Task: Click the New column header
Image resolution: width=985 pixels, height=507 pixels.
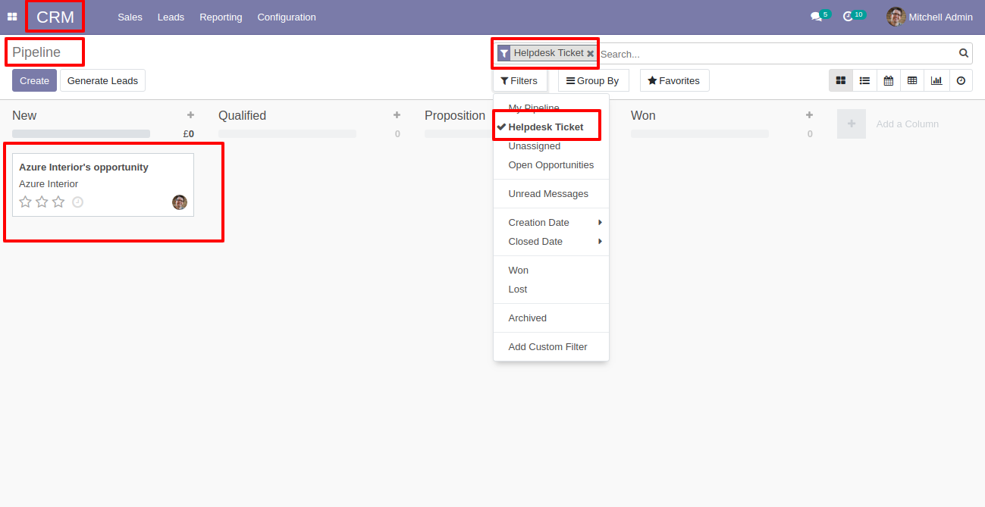Action: tap(24, 115)
